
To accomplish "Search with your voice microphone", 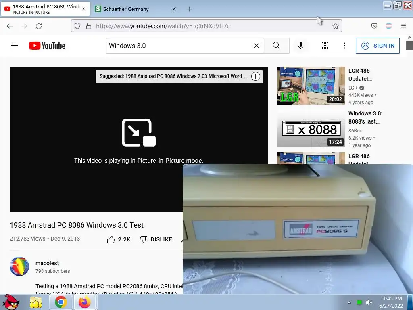I will pos(300,46).
